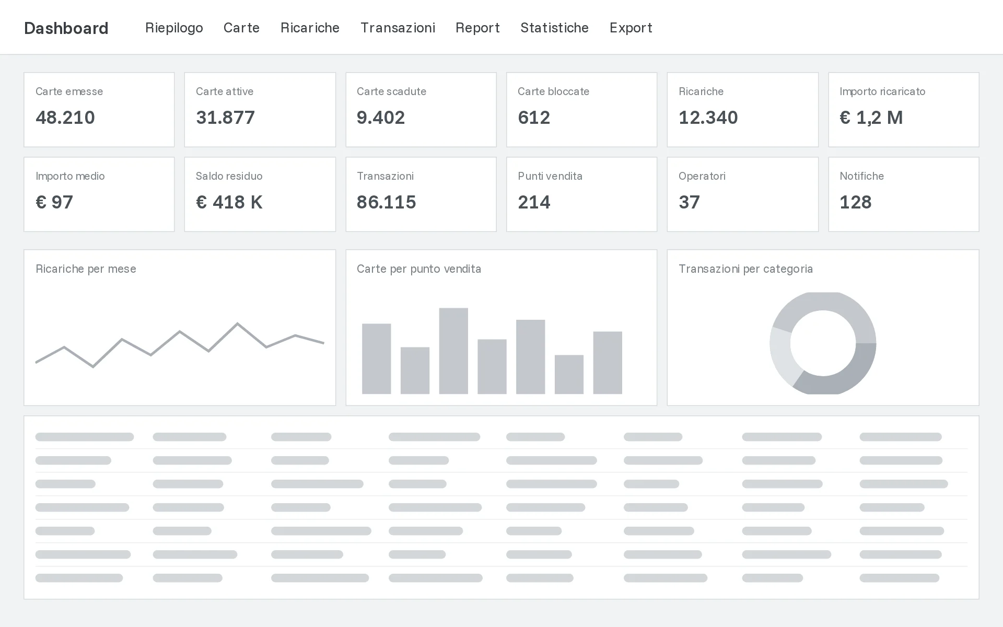Click the tallest bar in the bar chart
Viewport: 1003px width, 627px height.
[453, 351]
